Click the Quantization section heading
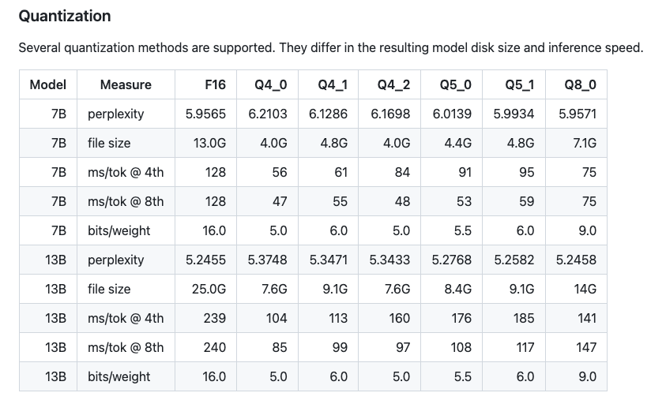The image size is (666, 404). click(65, 16)
